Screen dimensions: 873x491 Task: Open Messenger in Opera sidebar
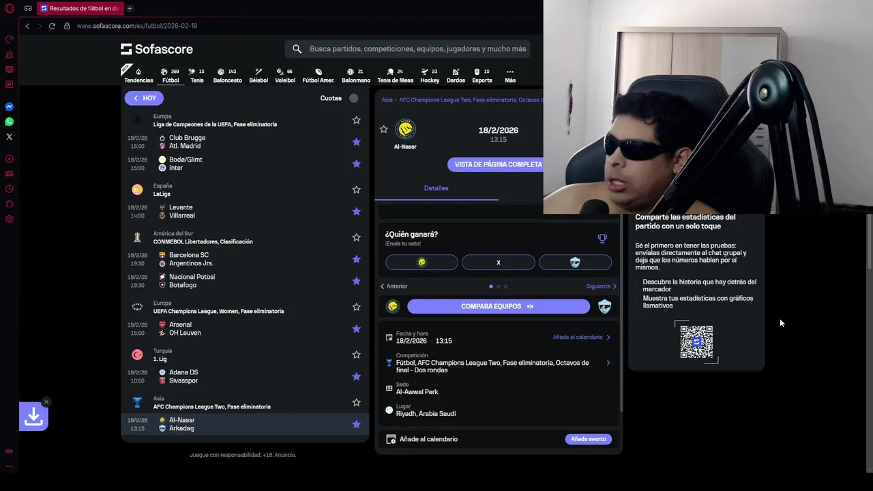click(x=10, y=107)
